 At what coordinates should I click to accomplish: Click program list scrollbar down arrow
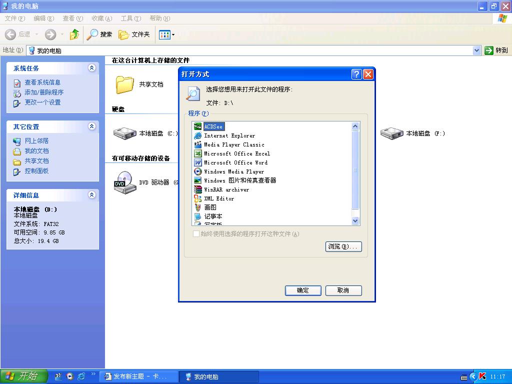tap(355, 221)
